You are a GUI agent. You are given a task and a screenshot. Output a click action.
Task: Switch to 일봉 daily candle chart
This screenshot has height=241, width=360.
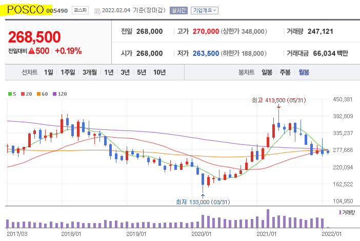coord(267,72)
